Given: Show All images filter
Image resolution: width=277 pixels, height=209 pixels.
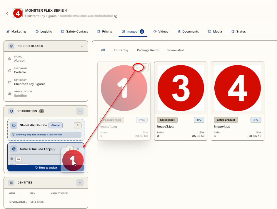Looking at the screenshot, I should [x=103, y=50].
